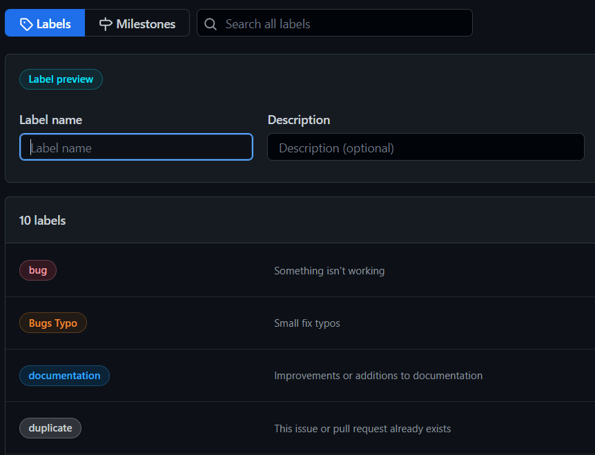This screenshot has width=595, height=455.
Task: Click the Description optional field
Action: pos(425,146)
